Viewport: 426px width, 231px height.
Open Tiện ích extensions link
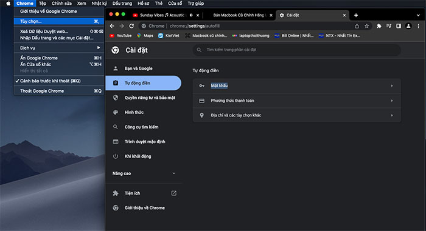point(144,193)
